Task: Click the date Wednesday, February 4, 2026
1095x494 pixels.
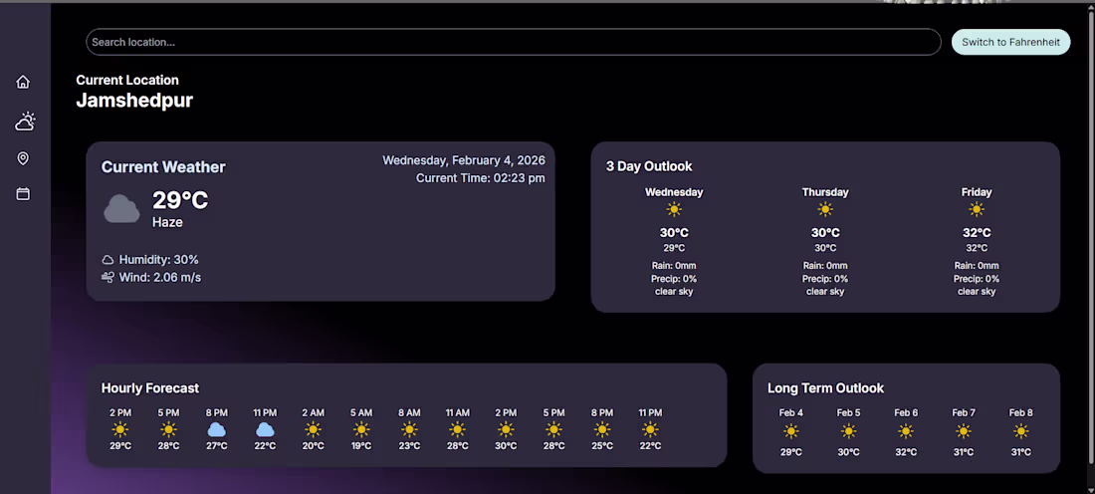Action: pos(464,160)
